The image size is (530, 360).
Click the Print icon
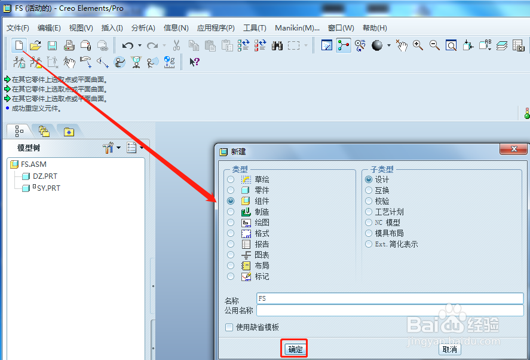click(x=69, y=45)
